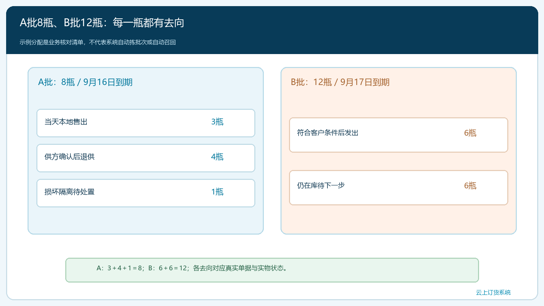544x306 pixels.
Task: Click the 3瓶 quantity label
Action: click(x=217, y=122)
